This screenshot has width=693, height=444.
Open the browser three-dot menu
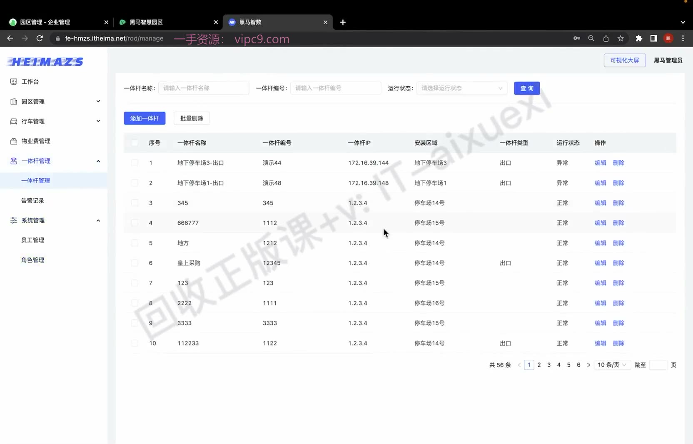click(683, 38)
